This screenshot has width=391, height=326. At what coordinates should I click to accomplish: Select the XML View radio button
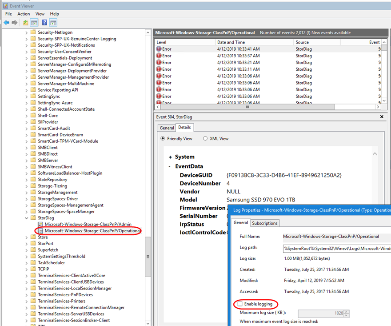coord(205,138)
